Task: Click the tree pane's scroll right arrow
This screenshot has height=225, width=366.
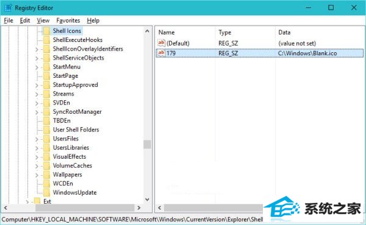Action: (x=139, y=207)
